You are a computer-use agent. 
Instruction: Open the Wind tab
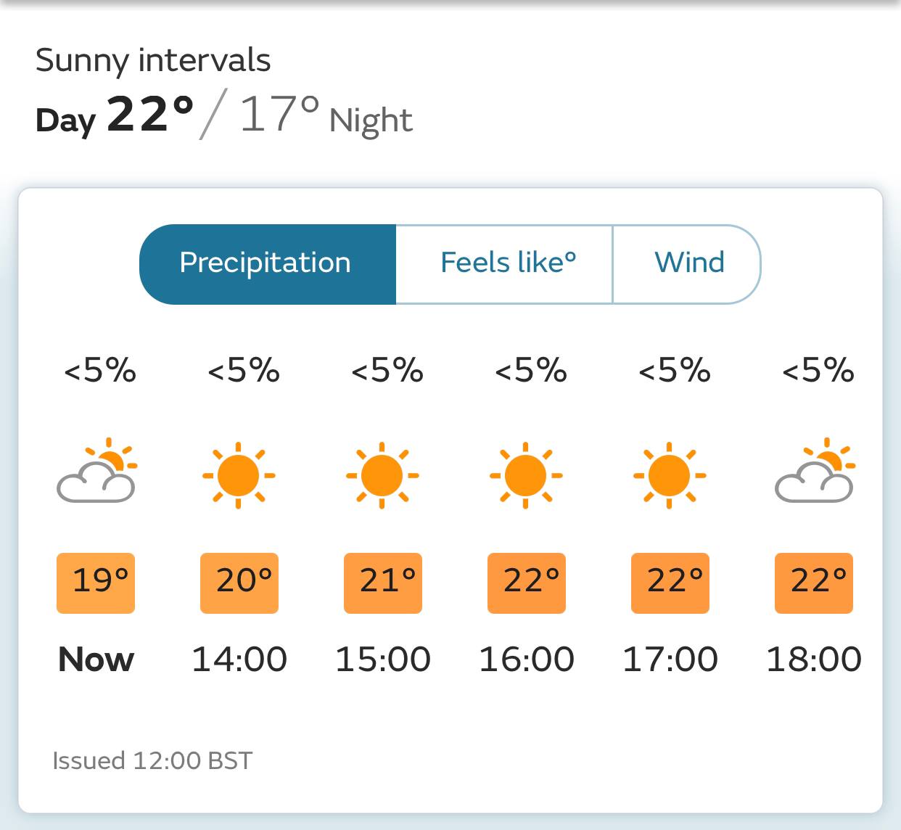pyautogui.click(x=687, y=264)
